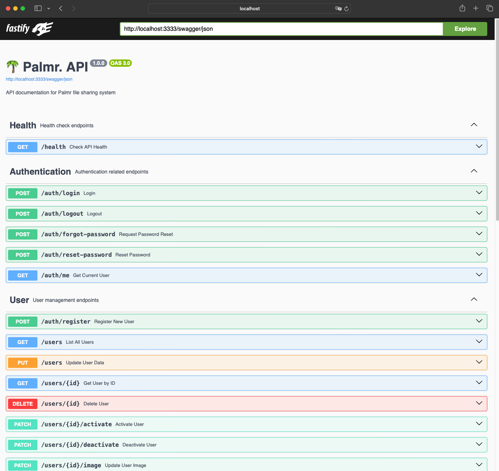Open the Authentication section heading

tap(40, 172)
